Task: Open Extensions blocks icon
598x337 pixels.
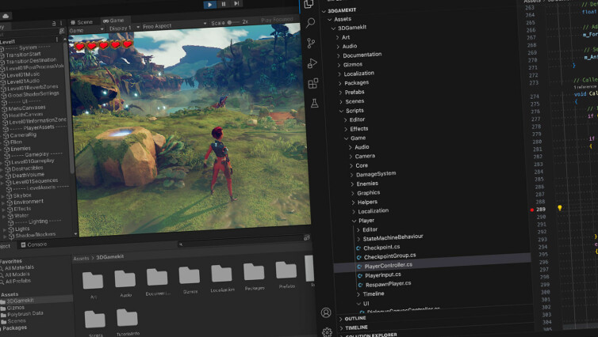Action: pyautogui.click(x=313, y=83)
